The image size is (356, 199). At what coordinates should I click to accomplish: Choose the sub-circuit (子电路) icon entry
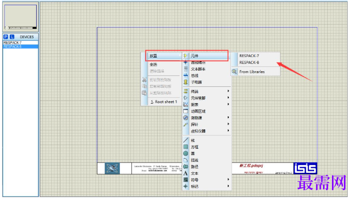tap(206, 82)
